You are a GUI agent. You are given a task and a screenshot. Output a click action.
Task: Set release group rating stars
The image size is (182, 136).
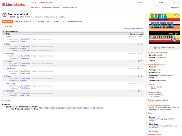tap(152, 102)
